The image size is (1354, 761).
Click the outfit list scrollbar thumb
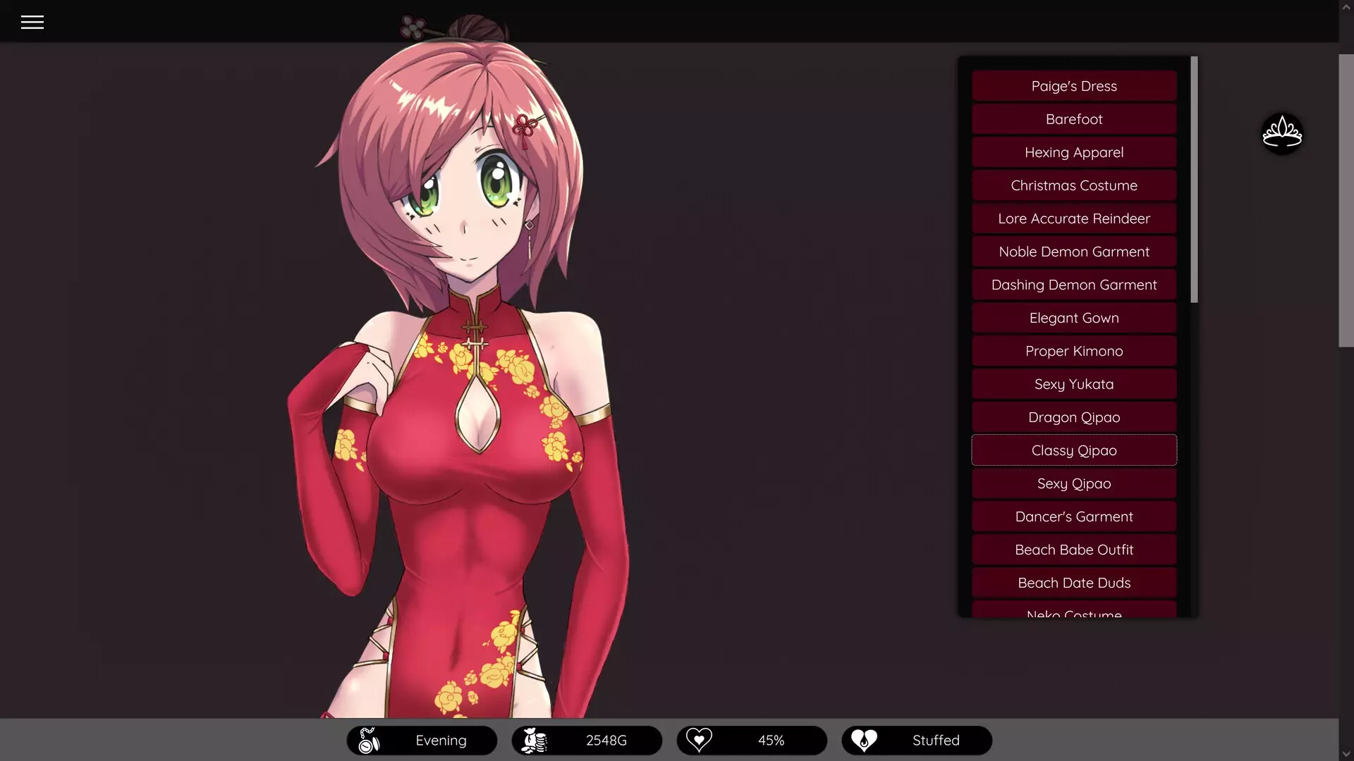click(x=1194, y=180)
